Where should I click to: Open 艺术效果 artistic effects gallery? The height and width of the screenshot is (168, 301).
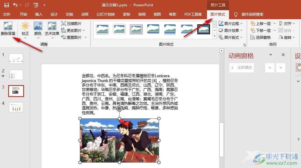(52, 30)
